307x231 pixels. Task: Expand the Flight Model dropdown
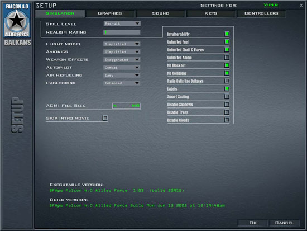122,44
